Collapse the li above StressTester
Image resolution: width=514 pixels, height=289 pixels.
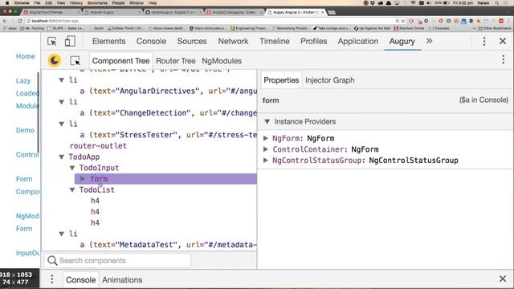[61, 124]
